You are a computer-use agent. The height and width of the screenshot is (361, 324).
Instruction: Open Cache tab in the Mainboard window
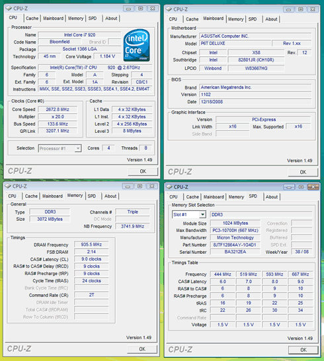tap(192, 19)
